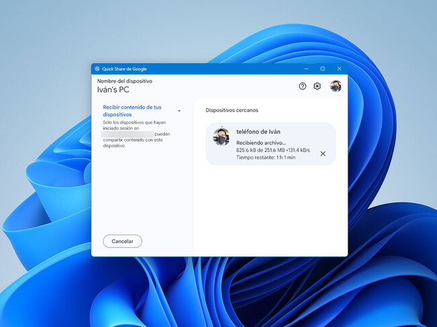Viewport: 437px width, 327px height.
Task: Click 'Tiempo restante: 1 h 1 min' text
Action: point(266,158)
